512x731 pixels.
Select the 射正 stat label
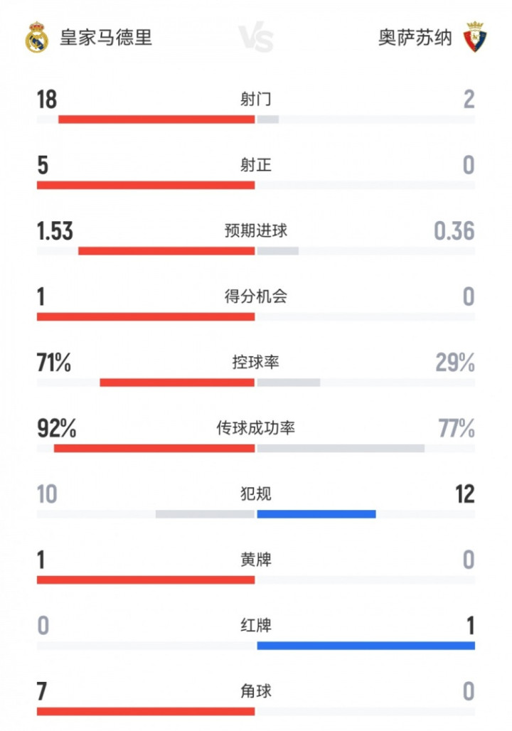click(256, 166)
